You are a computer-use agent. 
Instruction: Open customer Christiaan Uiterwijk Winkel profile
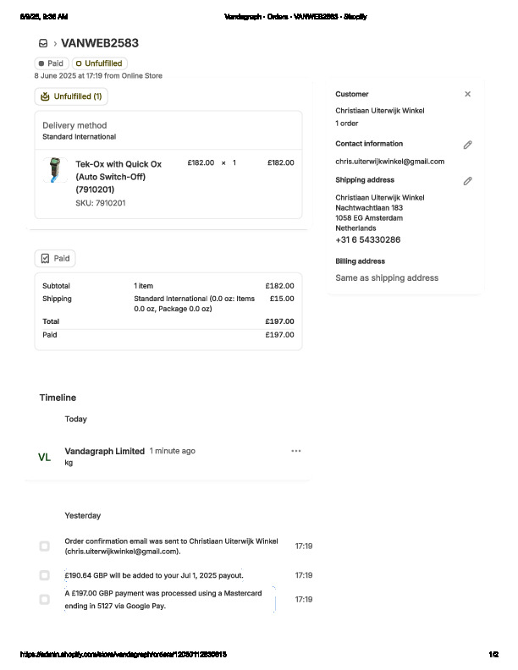coord(380,111)
